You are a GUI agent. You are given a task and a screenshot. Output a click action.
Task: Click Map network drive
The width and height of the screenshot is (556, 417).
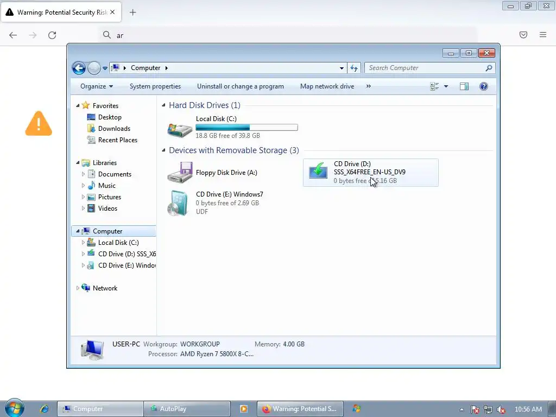coord(327,86)
